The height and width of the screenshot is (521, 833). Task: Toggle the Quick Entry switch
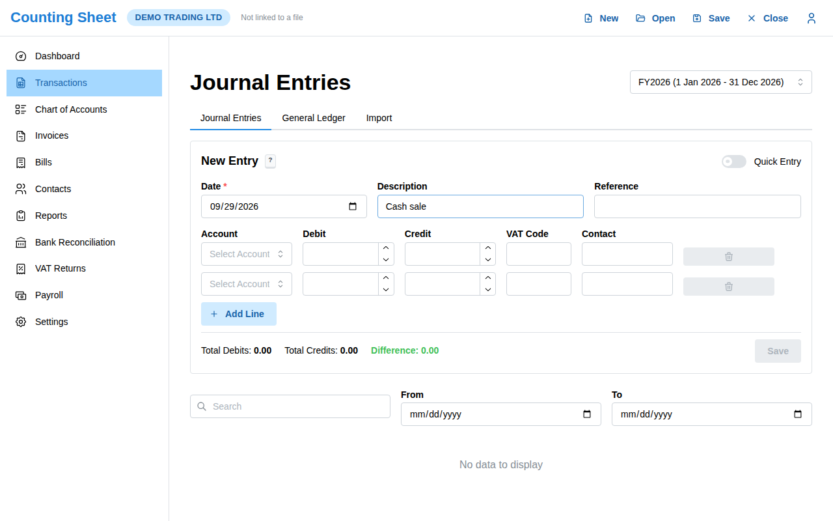[734, 162]
